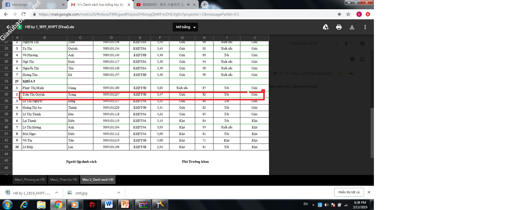Go back using the browser back arrow

(6, 14)
